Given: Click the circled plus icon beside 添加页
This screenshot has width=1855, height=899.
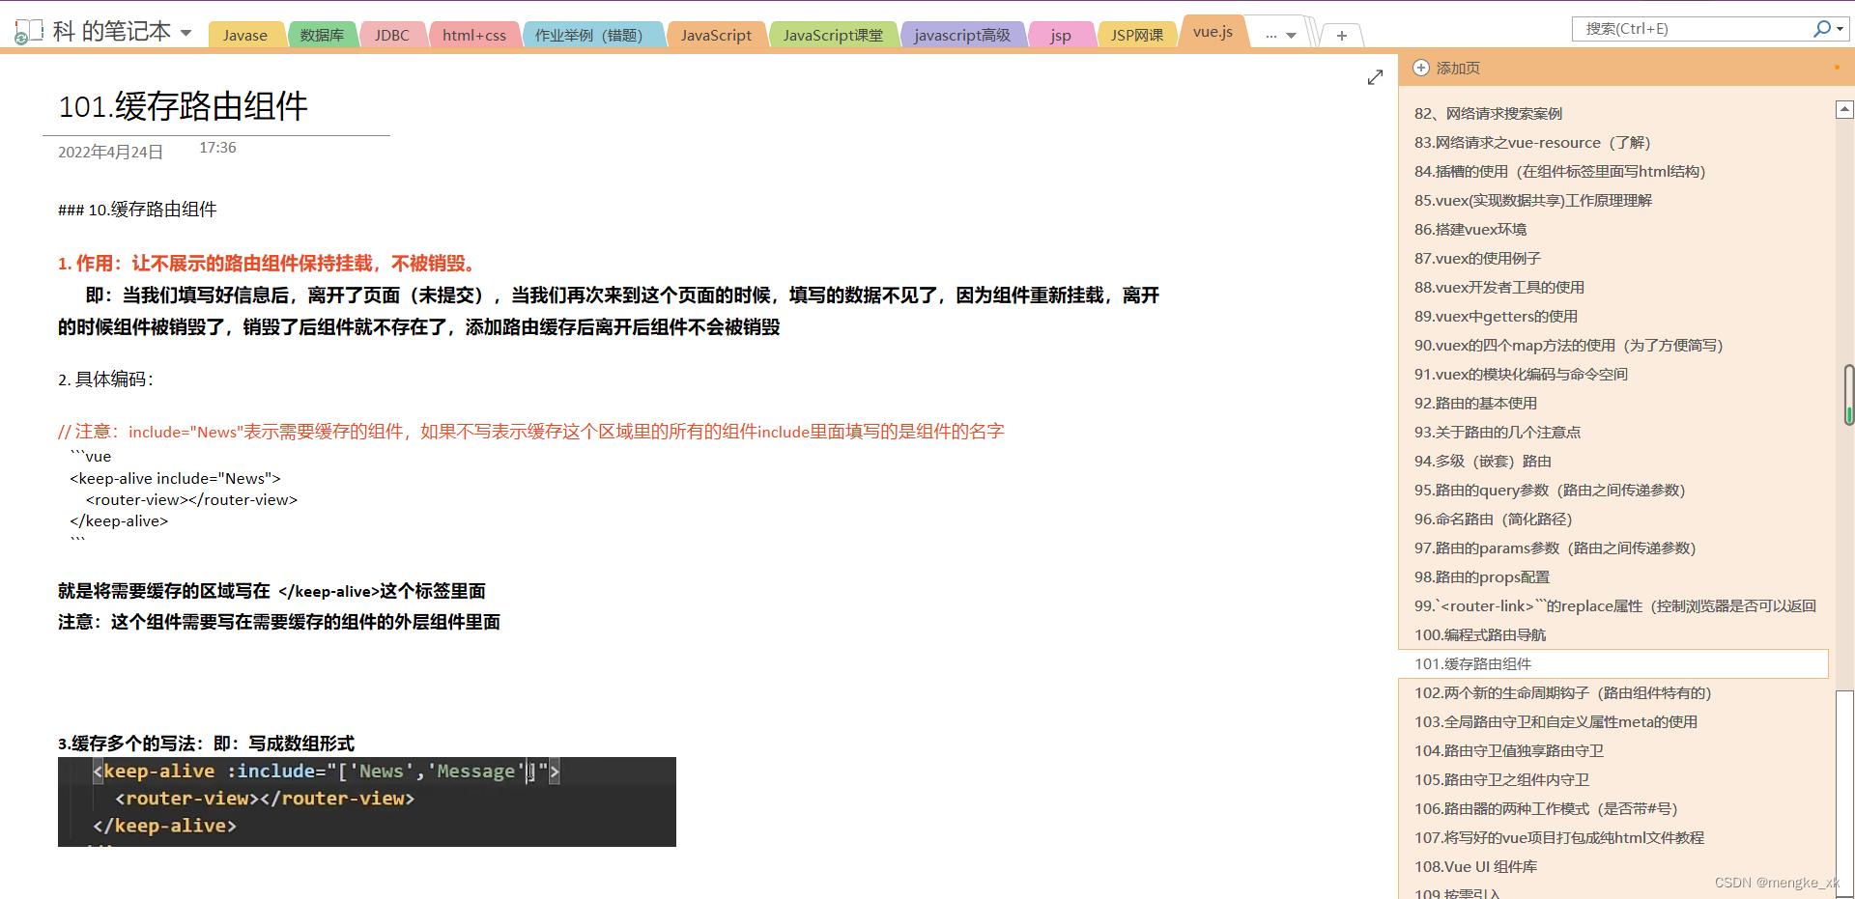Looking at the screenshot, I should pyautogui.click(x=1420, y=68).
